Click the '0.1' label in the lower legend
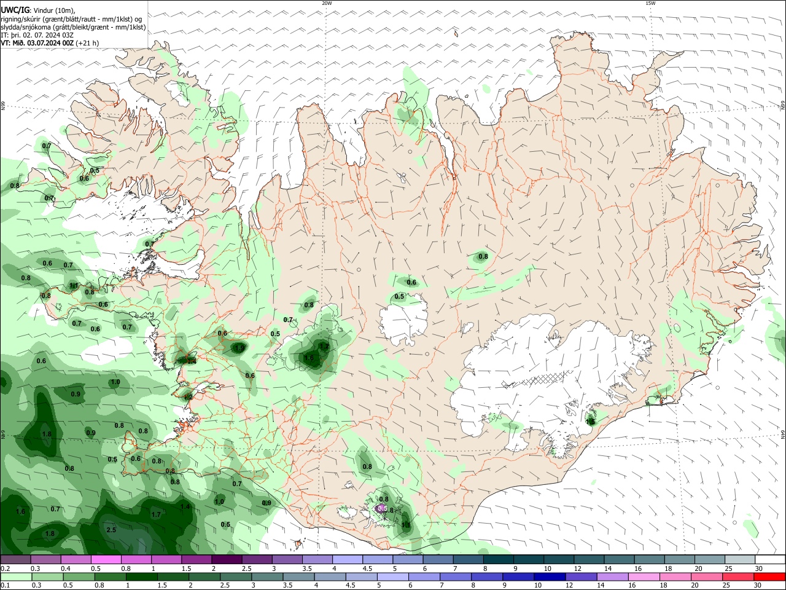Image resolution: width=786 pixels, height=590 pixels. click(6, 586)
